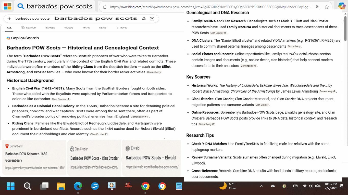Switch to the NEWS tab
The width and height of the screenshot is (348, 195).
103,28
